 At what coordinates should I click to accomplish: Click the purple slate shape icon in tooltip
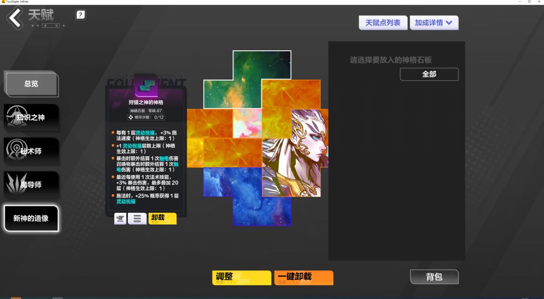(x=146, y=86)
